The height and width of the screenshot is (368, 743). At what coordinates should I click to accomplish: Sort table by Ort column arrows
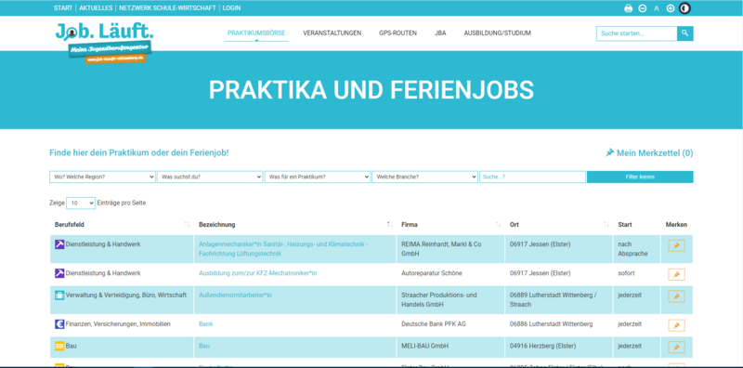point(606,224)
